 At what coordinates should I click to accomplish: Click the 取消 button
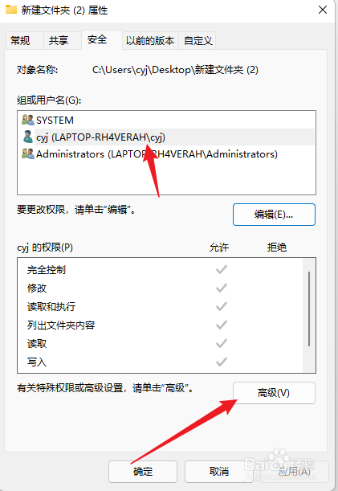(218, 471)
